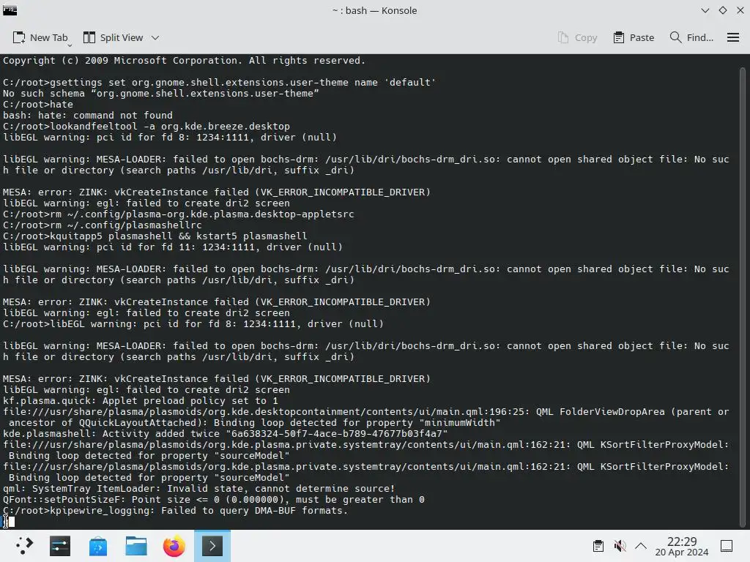Click the 'qml: SystemTray ItemLoader' message line
This screenshot has height=562, width=750.
pyautogui.click(x=199, y=489)
